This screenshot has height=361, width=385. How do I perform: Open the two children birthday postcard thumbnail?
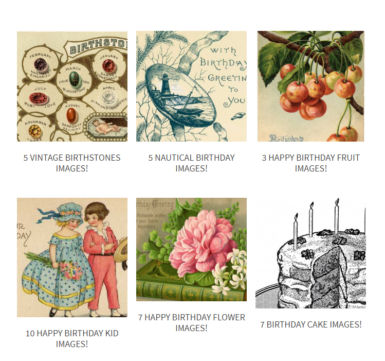click(72, 257)
